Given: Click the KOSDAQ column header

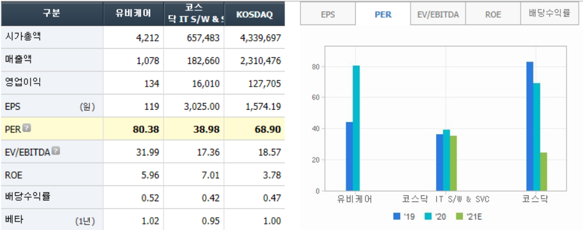Looking at the screenshot, I should point(254,13).
